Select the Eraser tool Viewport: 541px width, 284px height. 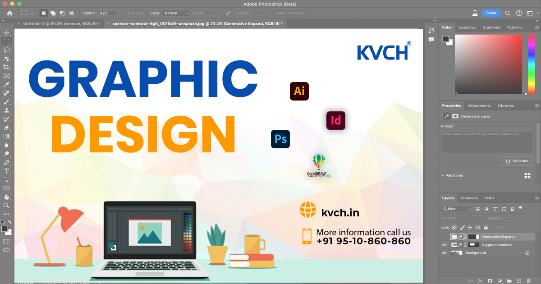click(6, 128)
